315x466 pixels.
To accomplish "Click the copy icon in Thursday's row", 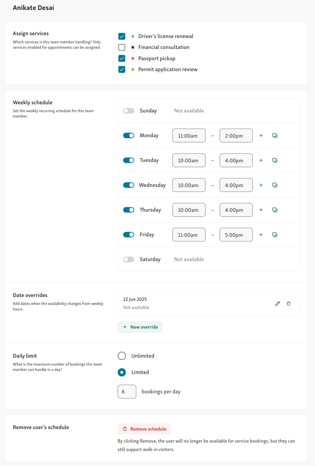I will (x=275, y=210).
